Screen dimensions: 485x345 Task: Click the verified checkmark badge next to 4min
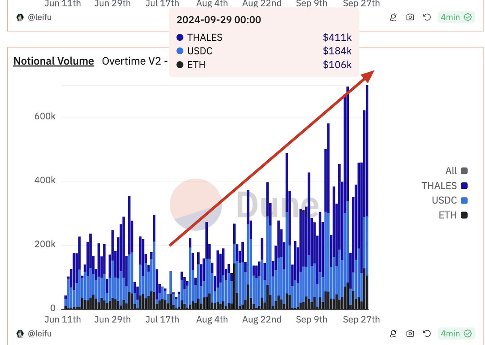point(467,17)
